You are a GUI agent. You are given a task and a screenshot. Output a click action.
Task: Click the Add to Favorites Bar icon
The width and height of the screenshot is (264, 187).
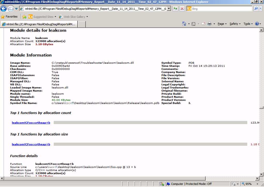[24, 17]
